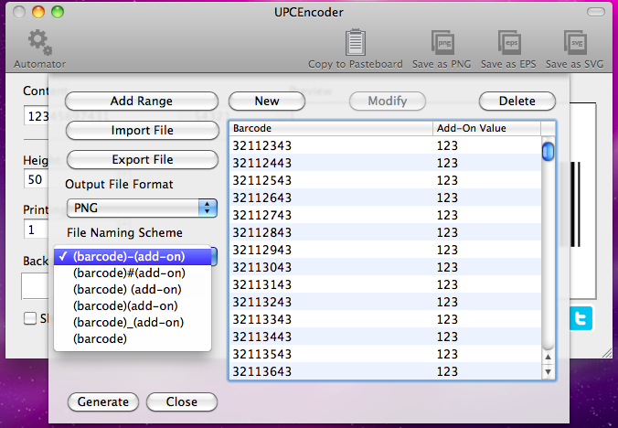Viewport: 618px width, 428px height.
Task: Click add-on value 123 in row 32113643
Action: (447, 371)
